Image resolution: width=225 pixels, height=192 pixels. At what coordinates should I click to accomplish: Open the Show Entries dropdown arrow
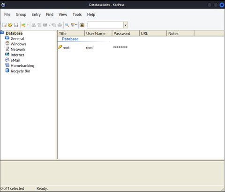76,25
